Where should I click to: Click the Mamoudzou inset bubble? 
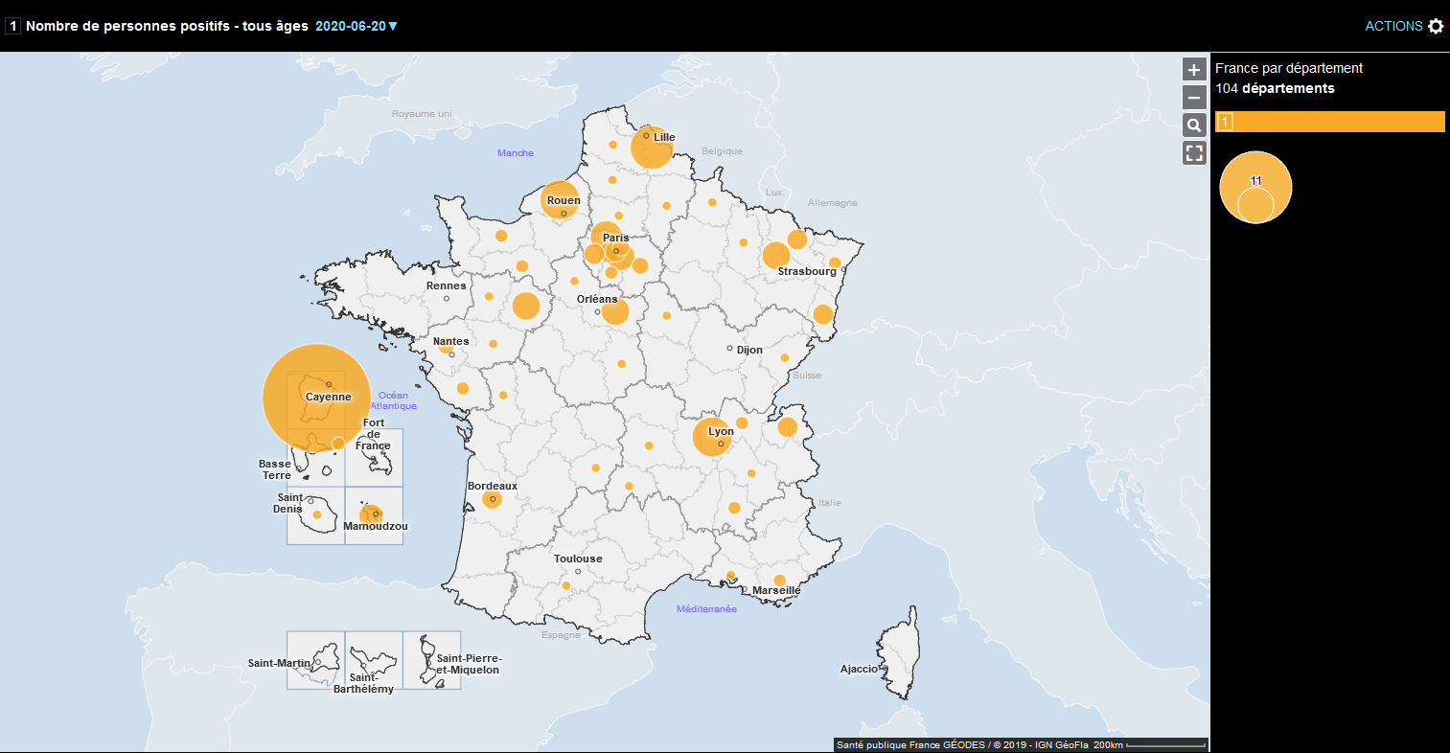click(371, 515)
